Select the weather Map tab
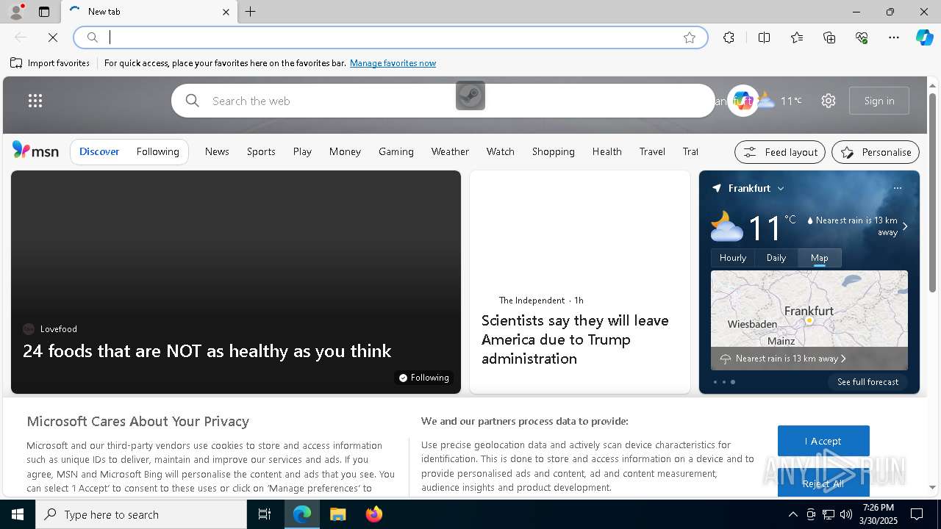 tap(820, 258)
